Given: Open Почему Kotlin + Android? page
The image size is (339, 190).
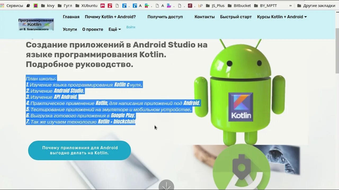Looking at the screenshot, I should click(x=110, y=17).
